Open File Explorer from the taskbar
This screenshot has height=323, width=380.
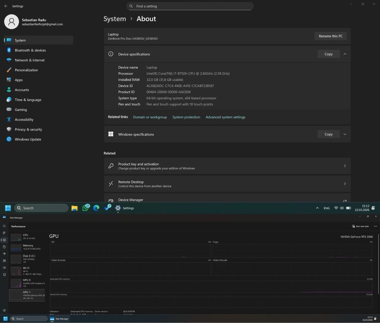tap(74, 208)
